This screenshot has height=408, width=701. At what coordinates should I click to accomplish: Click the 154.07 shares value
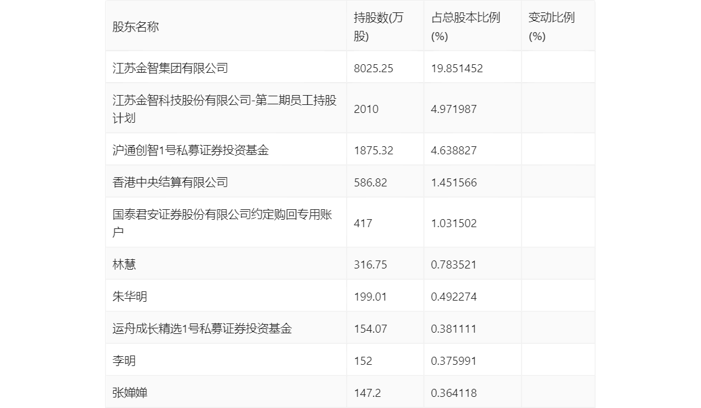(370, 329)
